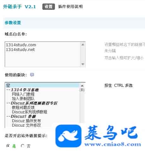This screenshot has height=151, width=145.
Task: Select 是 radio for external link prompt
Action: pos(8,146)
